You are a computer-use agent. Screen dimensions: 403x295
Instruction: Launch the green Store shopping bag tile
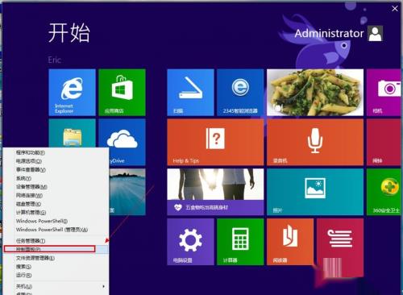(122, 93)
